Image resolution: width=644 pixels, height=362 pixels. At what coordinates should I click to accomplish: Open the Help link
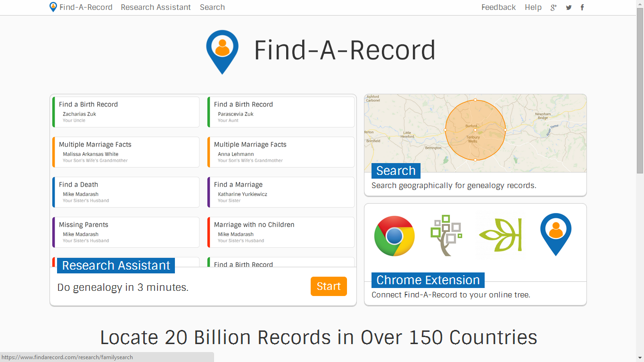533,7
